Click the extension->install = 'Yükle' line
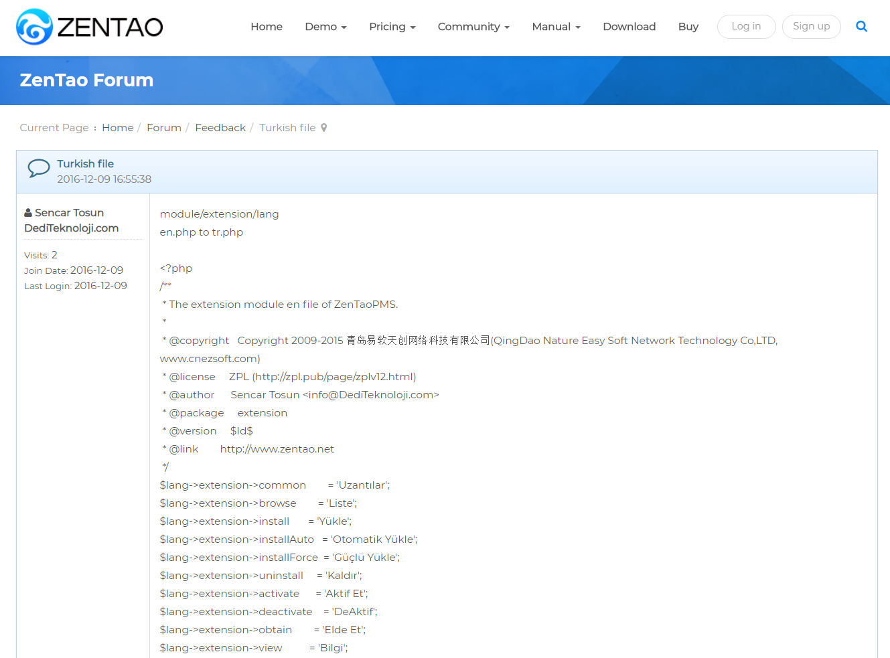Screen dimensions: 890x658 [256, 521]
